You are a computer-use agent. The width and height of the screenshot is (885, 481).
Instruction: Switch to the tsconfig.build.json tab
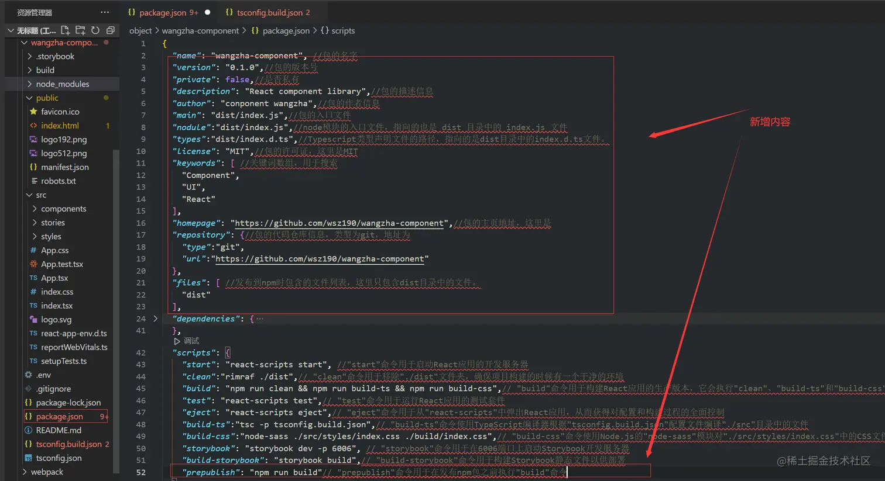tap(270, 12)
